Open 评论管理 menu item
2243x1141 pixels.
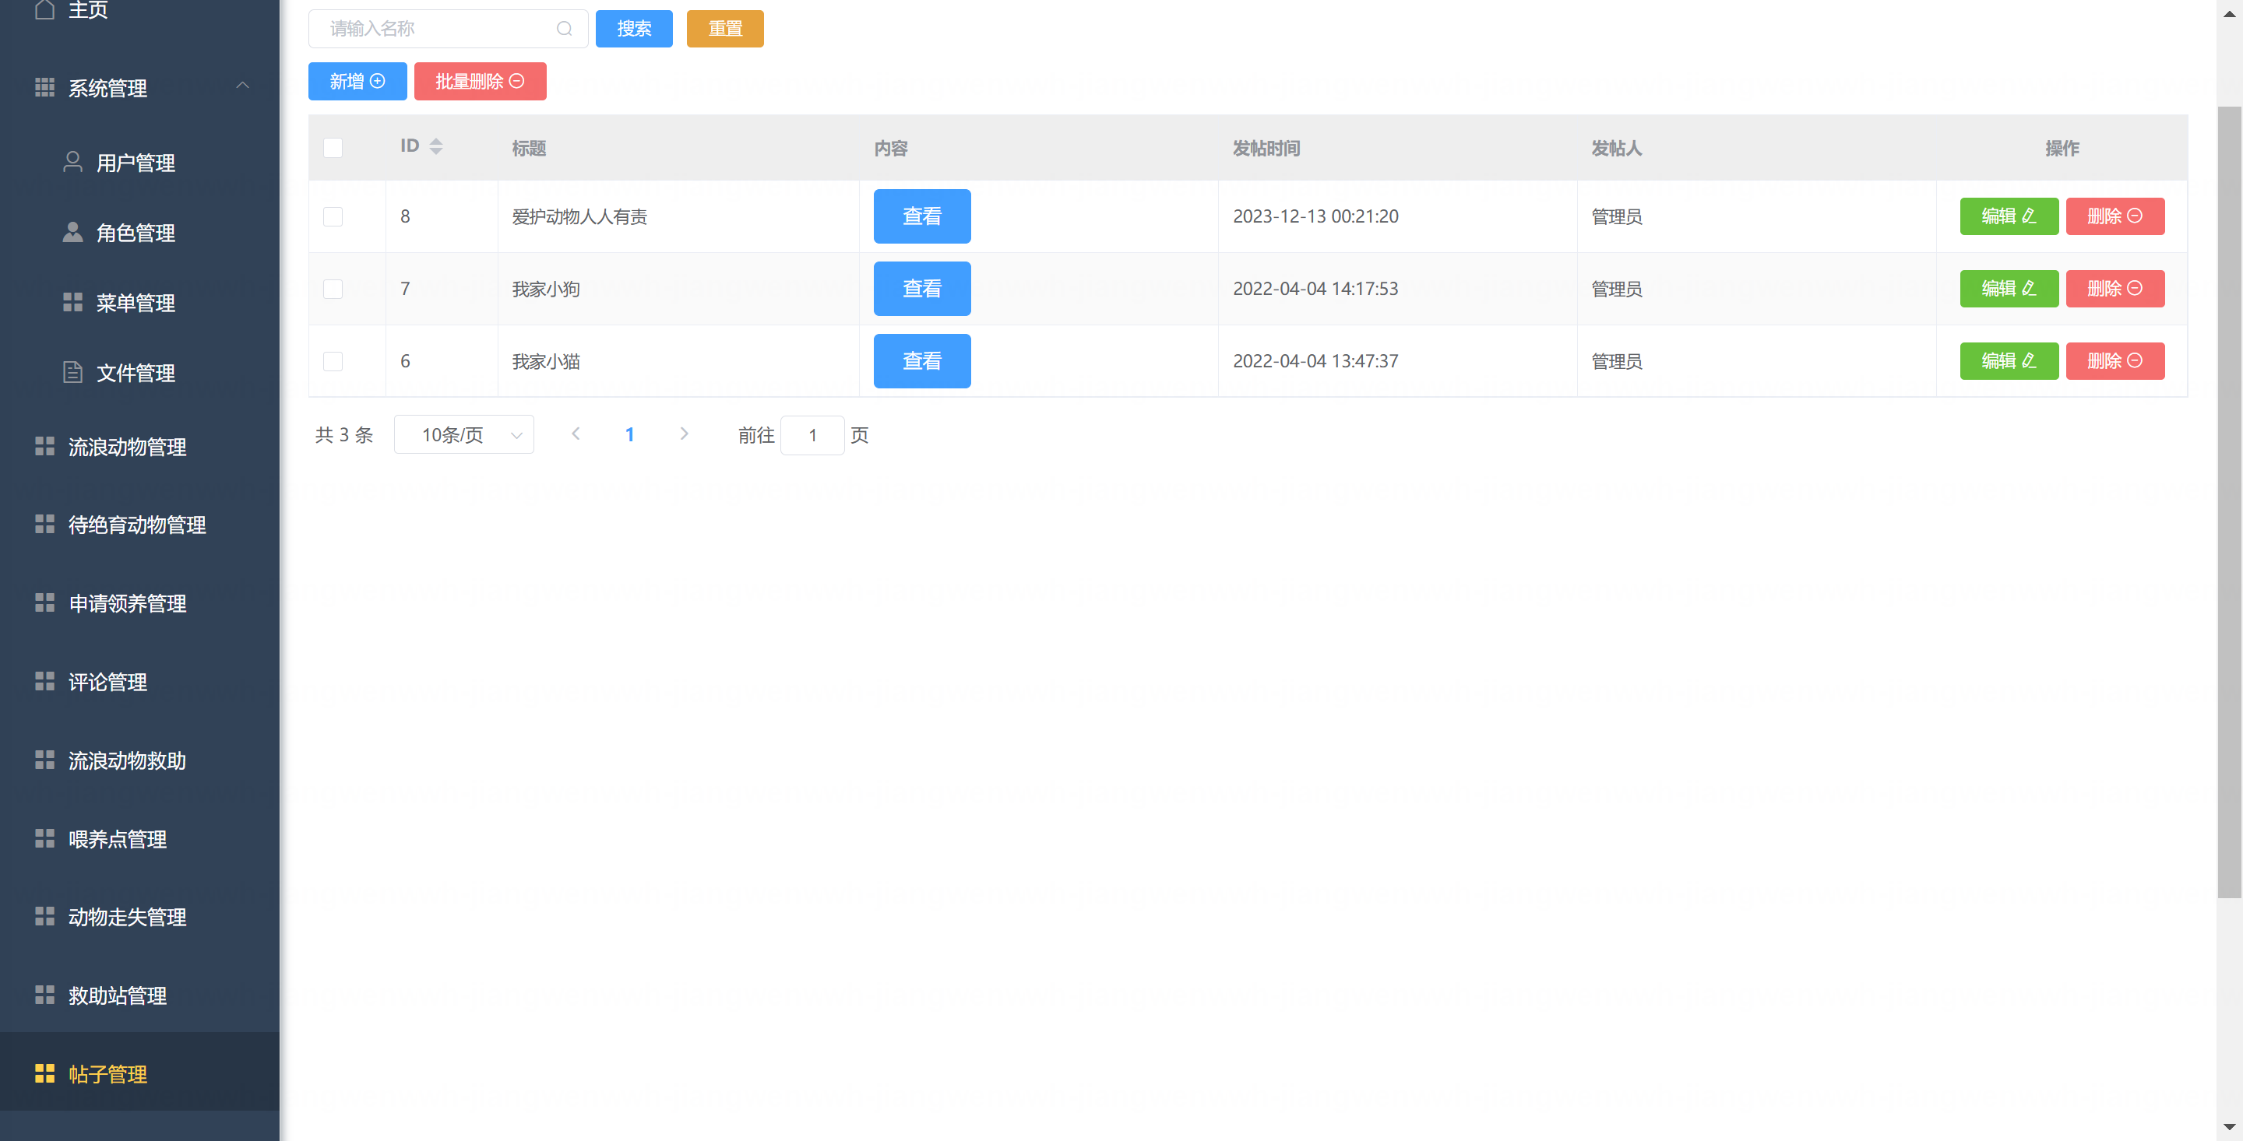pos(108,682)
